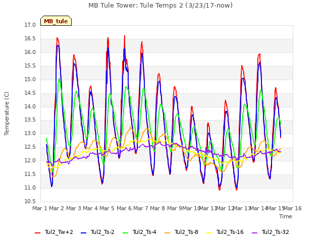Click the 13.5 y-axis tick label
Screen dimensions: 323x242
click(x=30, y=120)
